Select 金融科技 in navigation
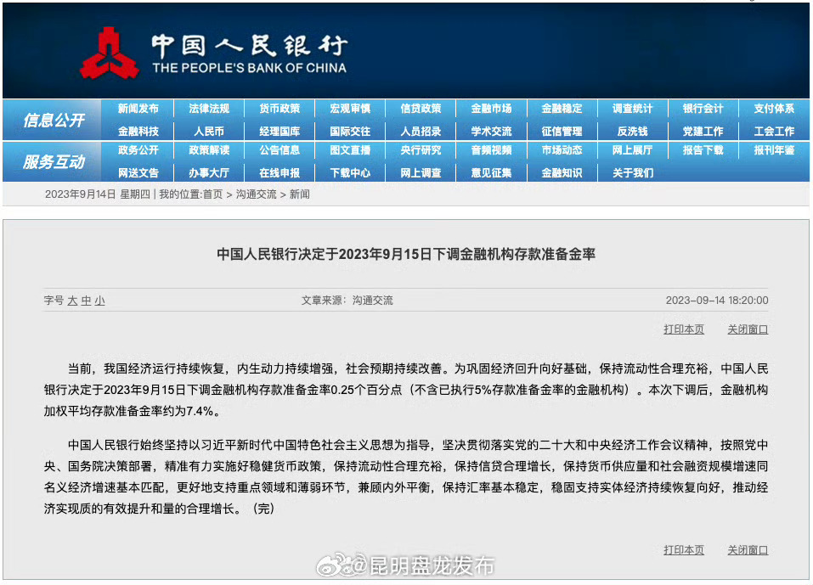The height and width of the screenshot is (585, 813). pos(138,132)
